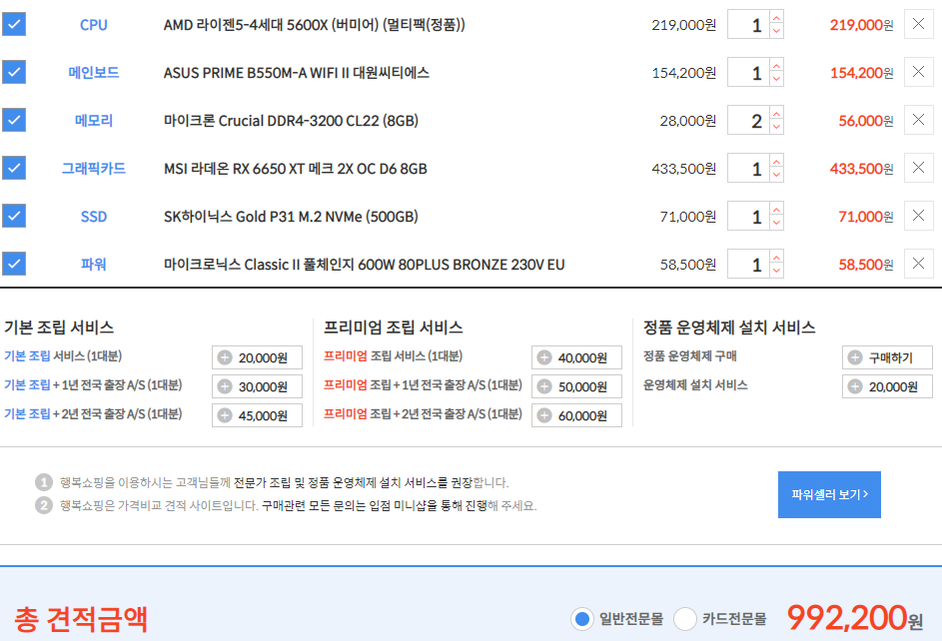Viewport: 942px width, 641px height.
Task: Add 프리미엄 조립 + 2년 A/S 60,000원
Action: (576, 415)
